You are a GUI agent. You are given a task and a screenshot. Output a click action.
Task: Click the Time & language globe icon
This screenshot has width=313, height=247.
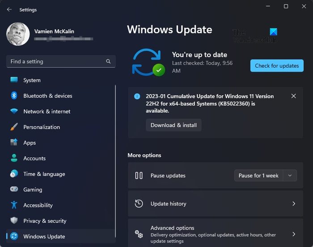[x=14, y=174]
